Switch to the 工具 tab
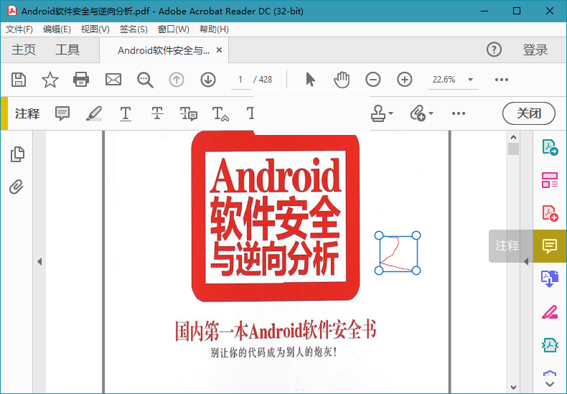The width and height of the screenshot is (567, 394). [x=67, y=50]
